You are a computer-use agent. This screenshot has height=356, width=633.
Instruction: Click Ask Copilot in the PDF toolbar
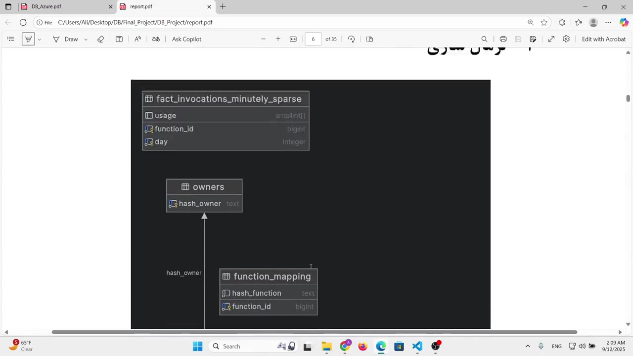point(186,39)
